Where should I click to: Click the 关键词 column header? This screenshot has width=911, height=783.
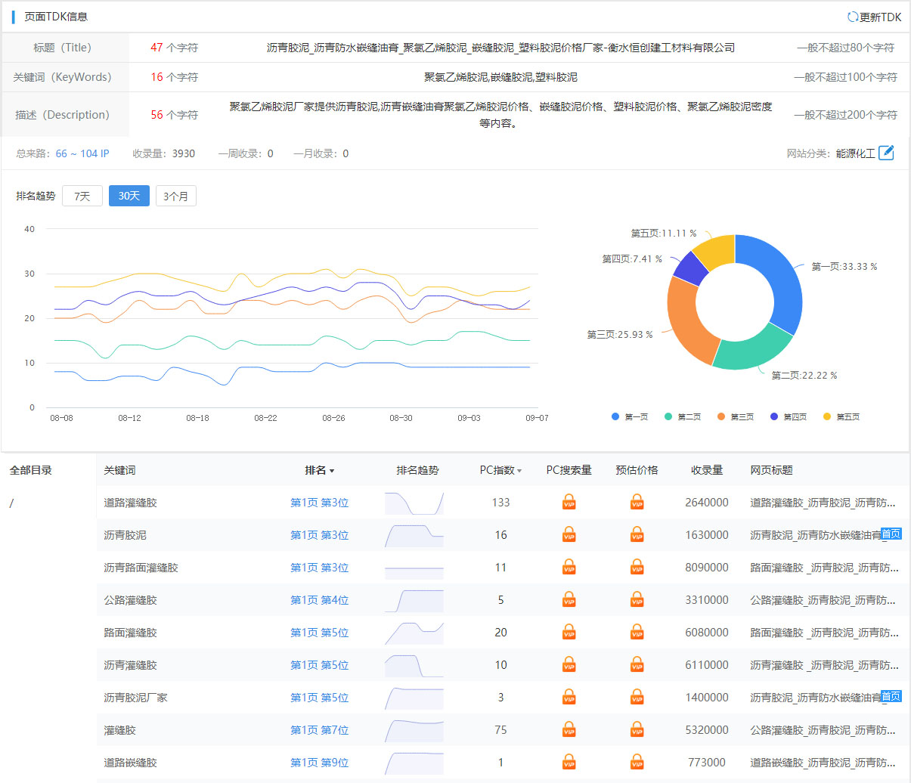(119, 470)
